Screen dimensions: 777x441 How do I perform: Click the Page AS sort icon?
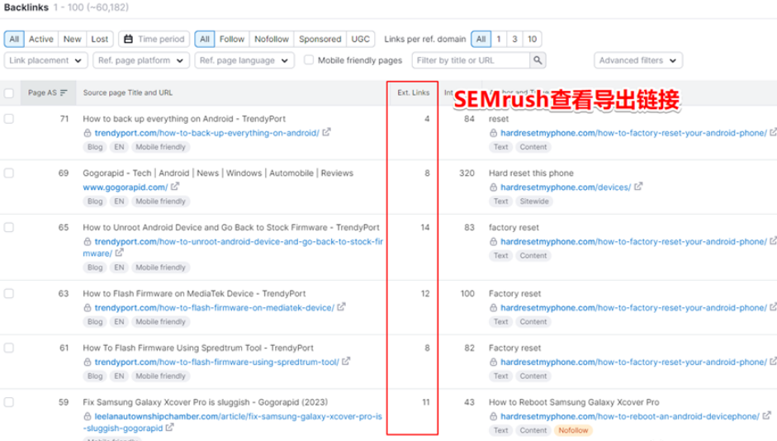pos(64,92)
